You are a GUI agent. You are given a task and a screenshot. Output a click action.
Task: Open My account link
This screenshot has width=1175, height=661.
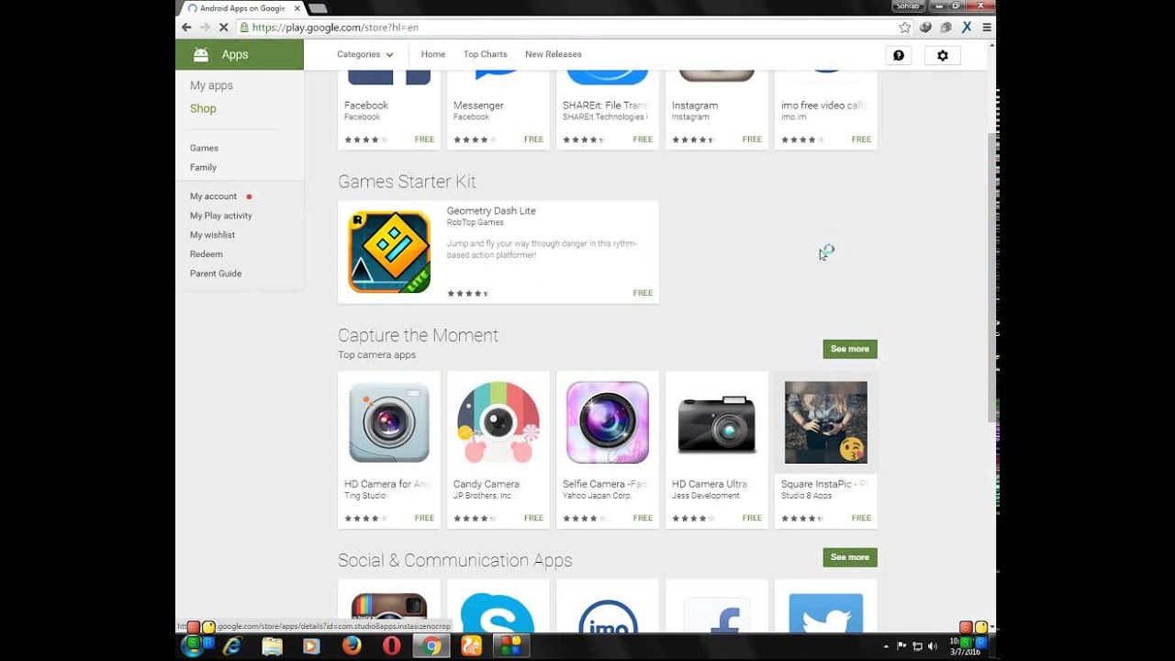[x=213, y=196]
